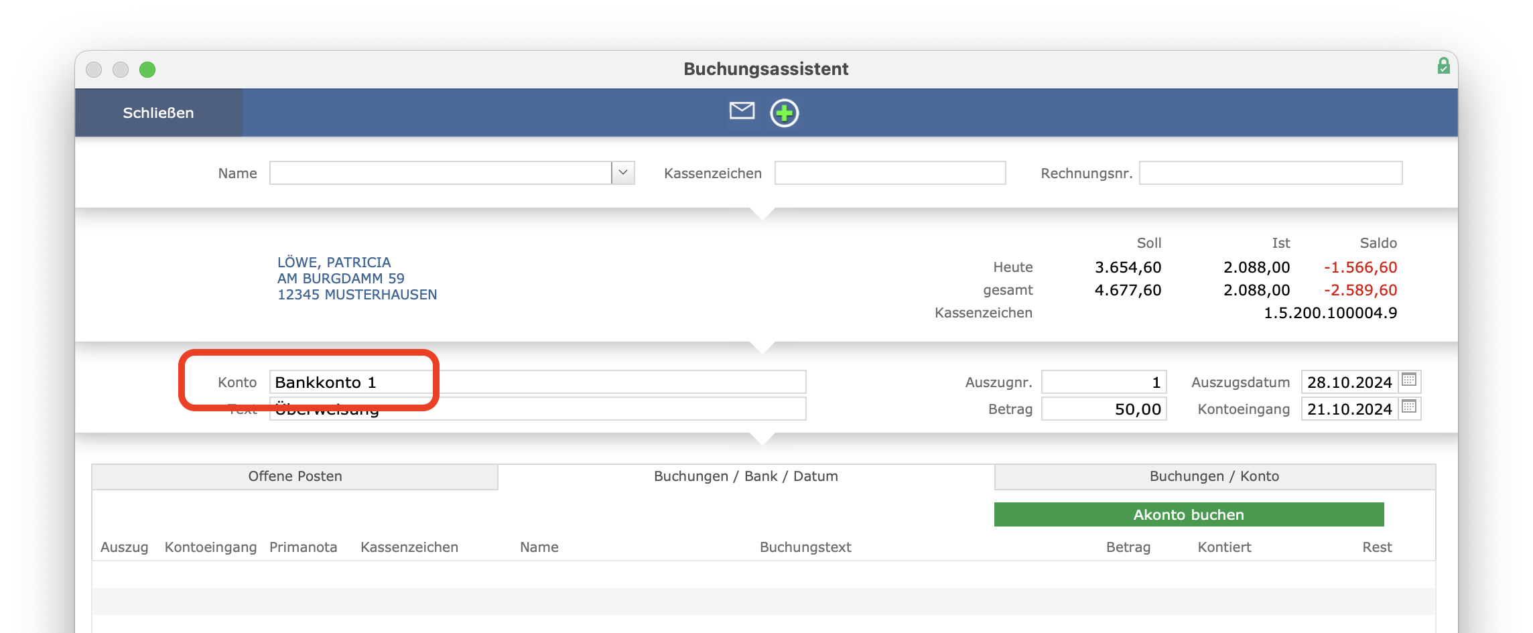
Task: Select the Buchungen / Bank / Datum tab
Action: [x=746, y=476]
